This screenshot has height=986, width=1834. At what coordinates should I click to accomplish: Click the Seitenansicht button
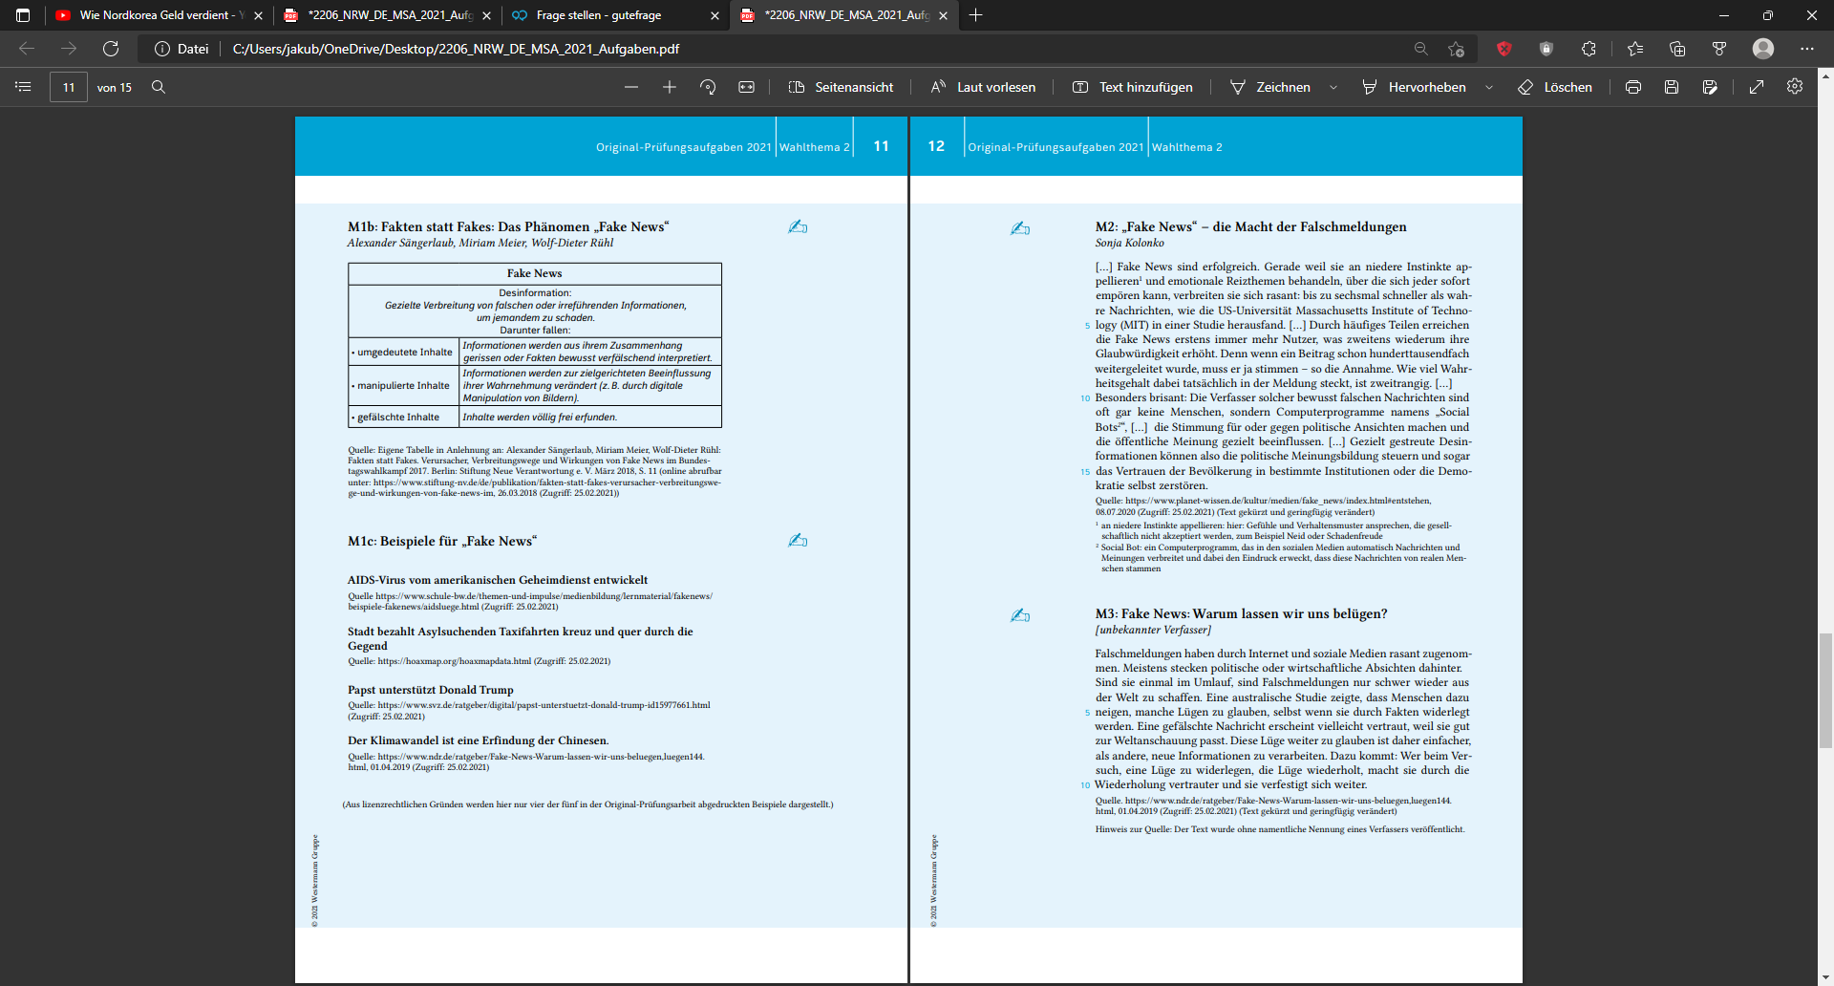(841, 87)
